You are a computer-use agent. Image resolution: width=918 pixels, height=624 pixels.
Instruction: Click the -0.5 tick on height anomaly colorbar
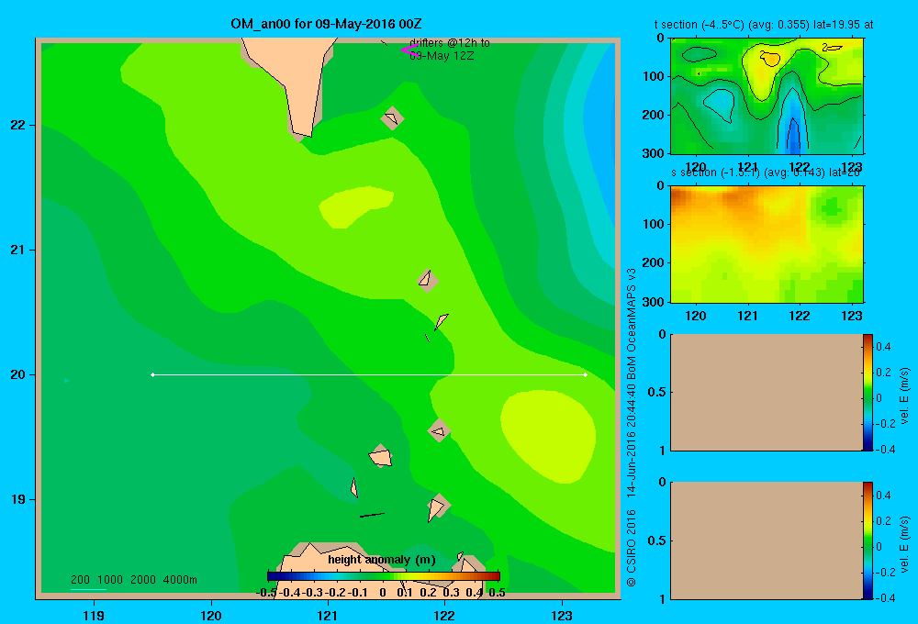266,593
